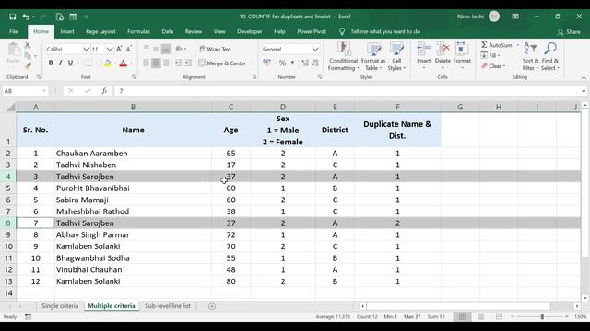Open the File menu
The image size is (590, 331).
(14, 31)
